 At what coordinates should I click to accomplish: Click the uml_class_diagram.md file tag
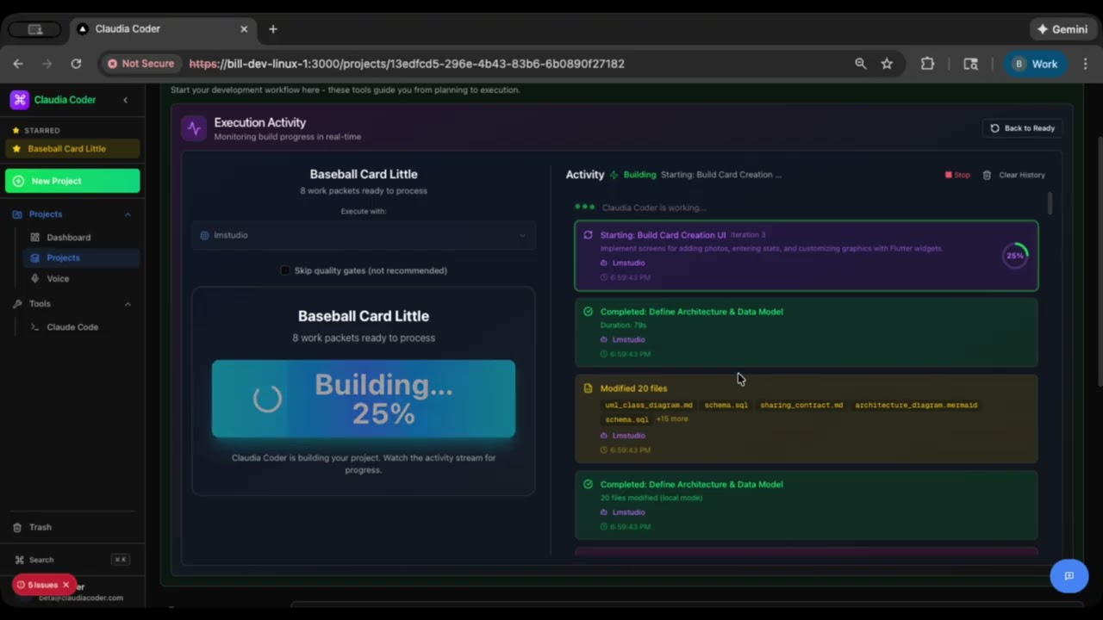click(x=649, y=405)
